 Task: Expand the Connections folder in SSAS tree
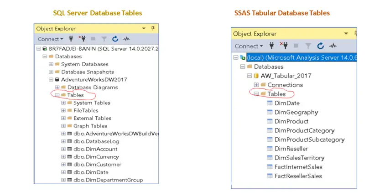pyautogui.click(x=256, y=85)
